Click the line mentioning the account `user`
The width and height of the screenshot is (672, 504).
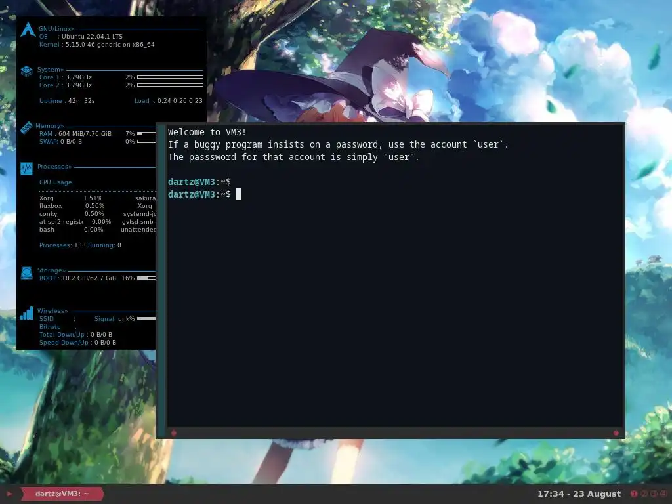338,144
